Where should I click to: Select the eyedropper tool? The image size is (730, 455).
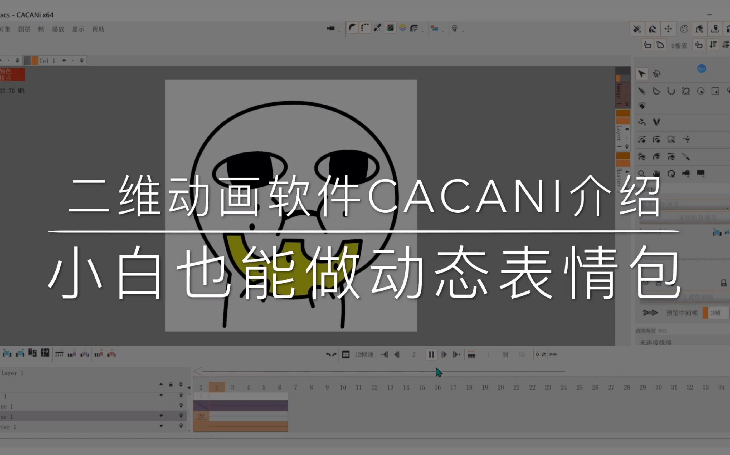(x=686, y=157)
